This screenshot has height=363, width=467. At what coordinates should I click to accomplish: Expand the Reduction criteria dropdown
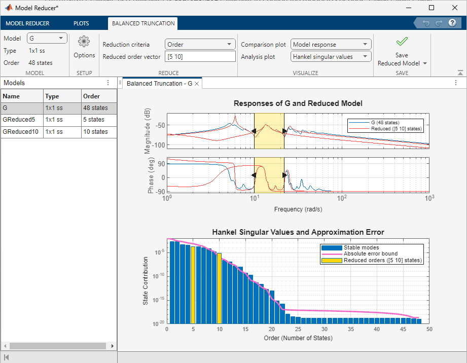point(200,45)
